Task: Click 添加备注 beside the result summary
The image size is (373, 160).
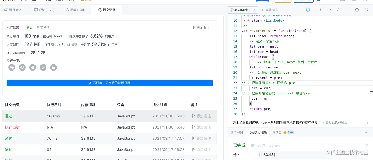Action: (201, 28)
